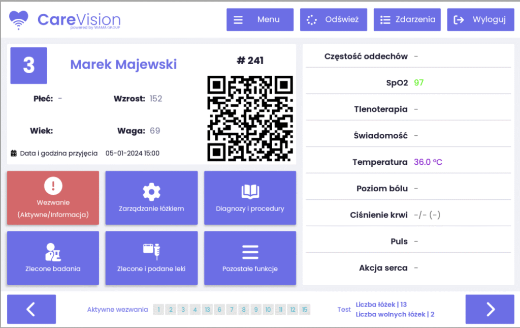This screenshot has height=328, width=520.
Task: Go to next bed with right arrow
Action: click(x=490, y=309)
